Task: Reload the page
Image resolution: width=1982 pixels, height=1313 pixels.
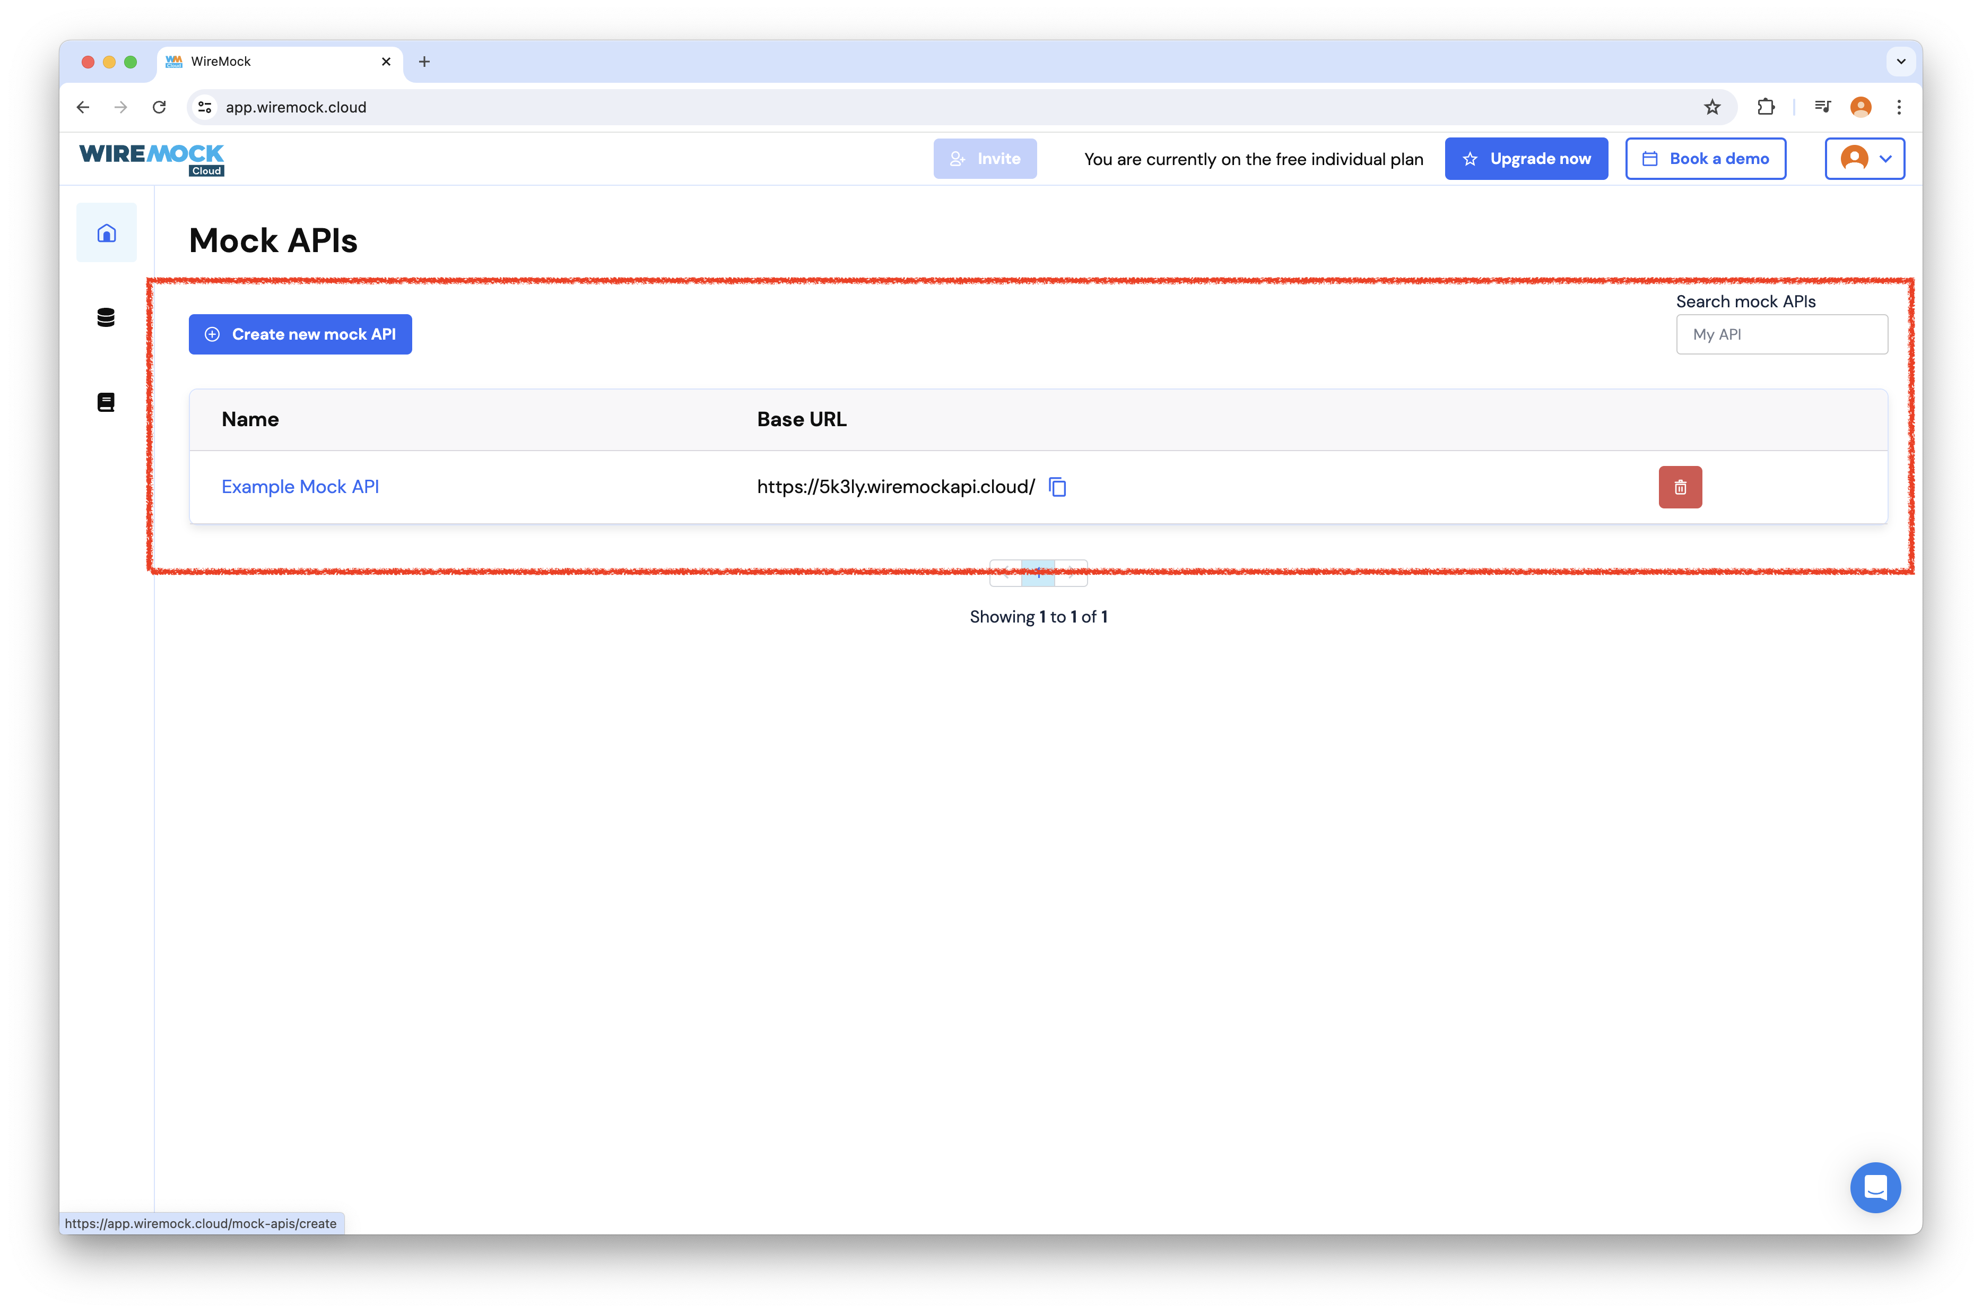Action: [159, 107]
